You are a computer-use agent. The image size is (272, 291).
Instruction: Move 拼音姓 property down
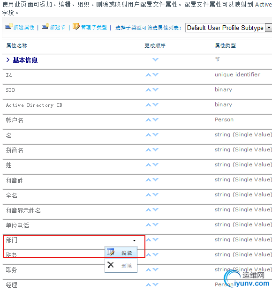156,179
